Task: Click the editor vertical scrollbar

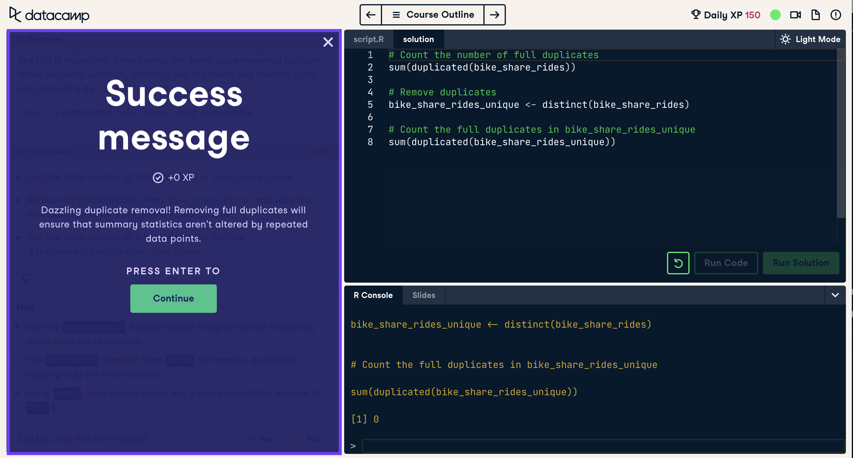Action: tap(841, 134)
